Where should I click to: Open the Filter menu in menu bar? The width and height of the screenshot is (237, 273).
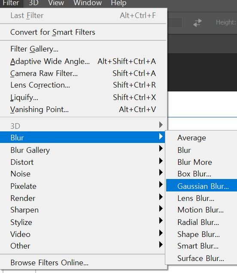(x=12, y=3)
